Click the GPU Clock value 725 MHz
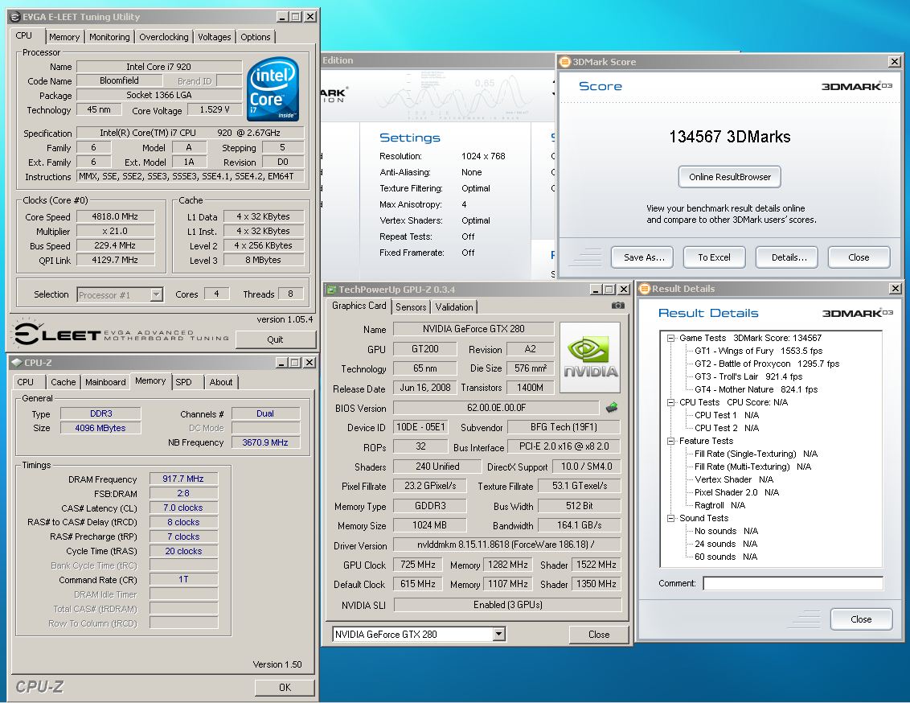Viewport: 910px width, 703px height. pyautogui.click(x=418, y=565)
